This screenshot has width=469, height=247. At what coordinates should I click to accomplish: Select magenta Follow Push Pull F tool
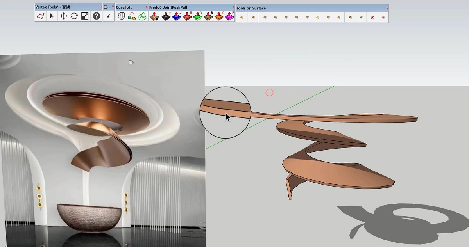pyautogui.click(x=229, y=16)
